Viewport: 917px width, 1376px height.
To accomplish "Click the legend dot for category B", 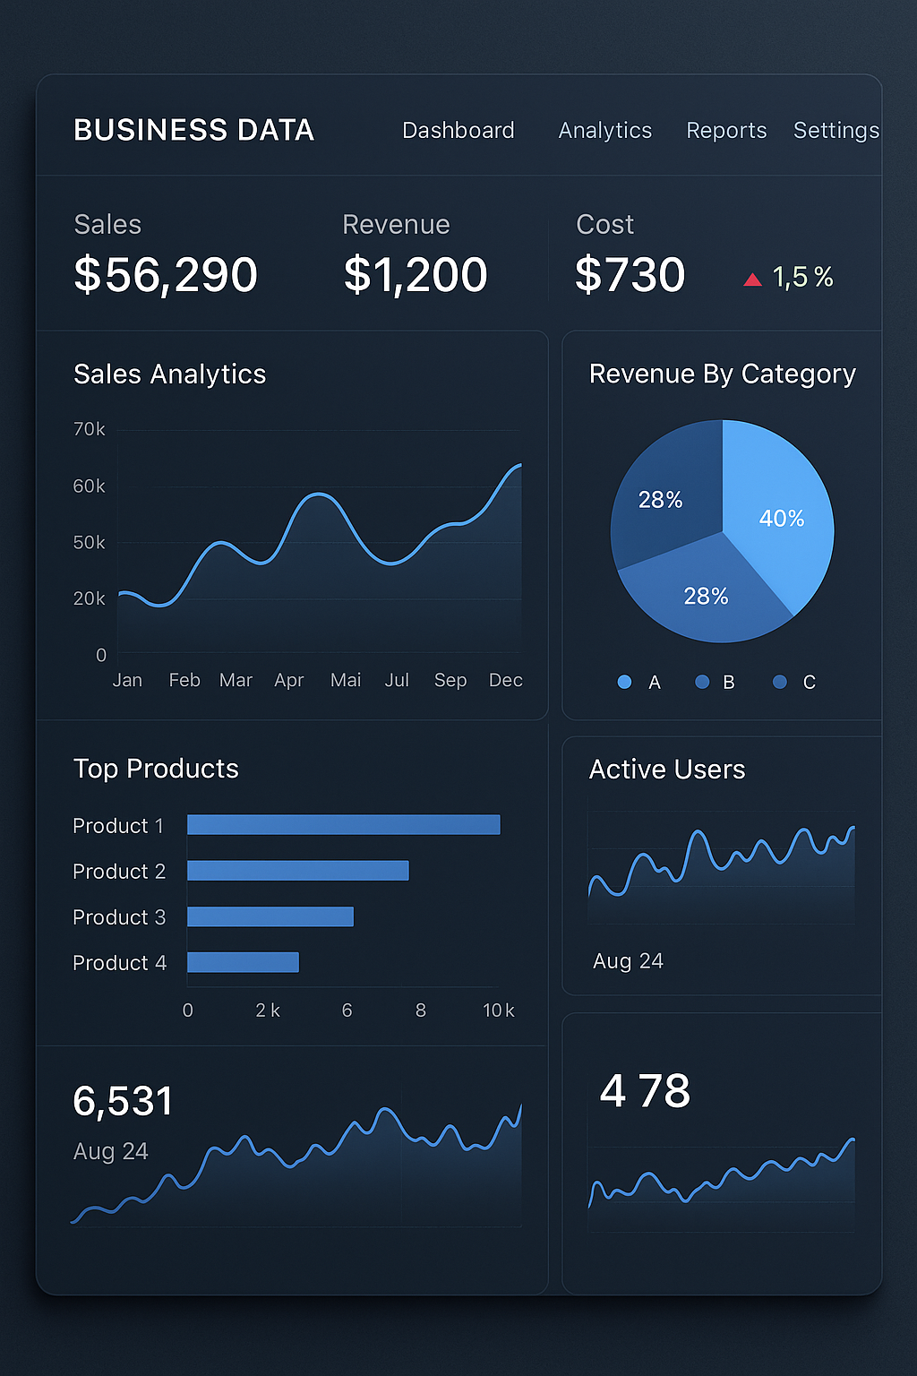I will (702, 682).
